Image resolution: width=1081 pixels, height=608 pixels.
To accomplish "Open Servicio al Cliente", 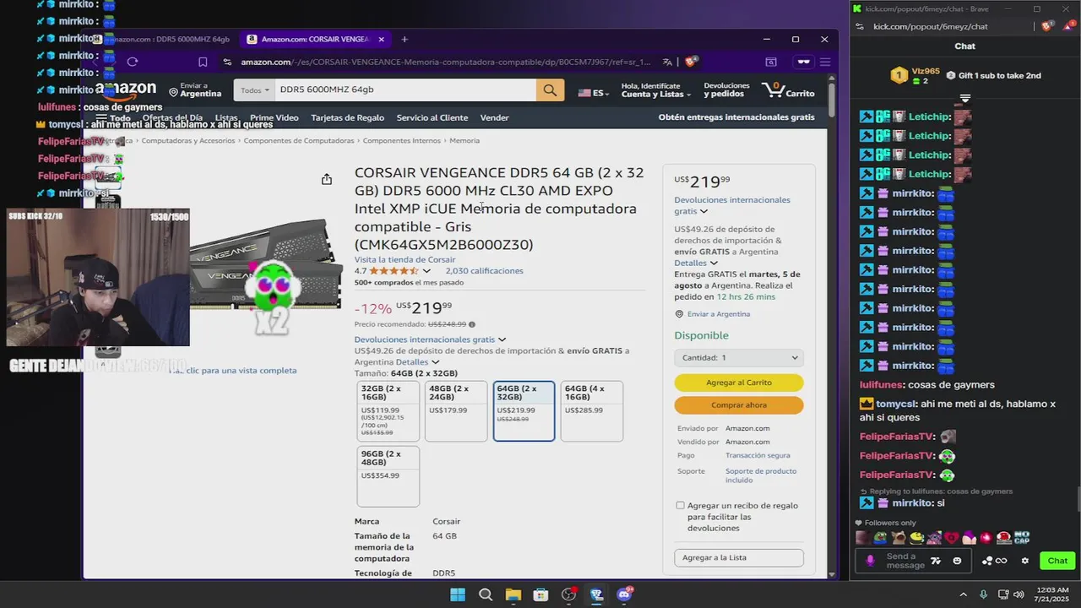I will 432,117.
